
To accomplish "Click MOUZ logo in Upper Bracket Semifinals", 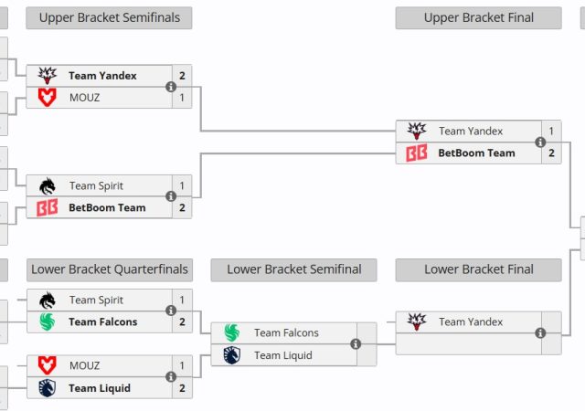I will [47, 98].
